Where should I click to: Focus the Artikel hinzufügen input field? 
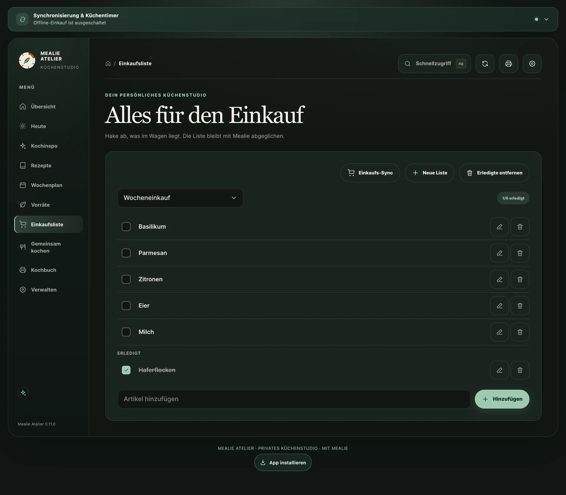(294, 399)
